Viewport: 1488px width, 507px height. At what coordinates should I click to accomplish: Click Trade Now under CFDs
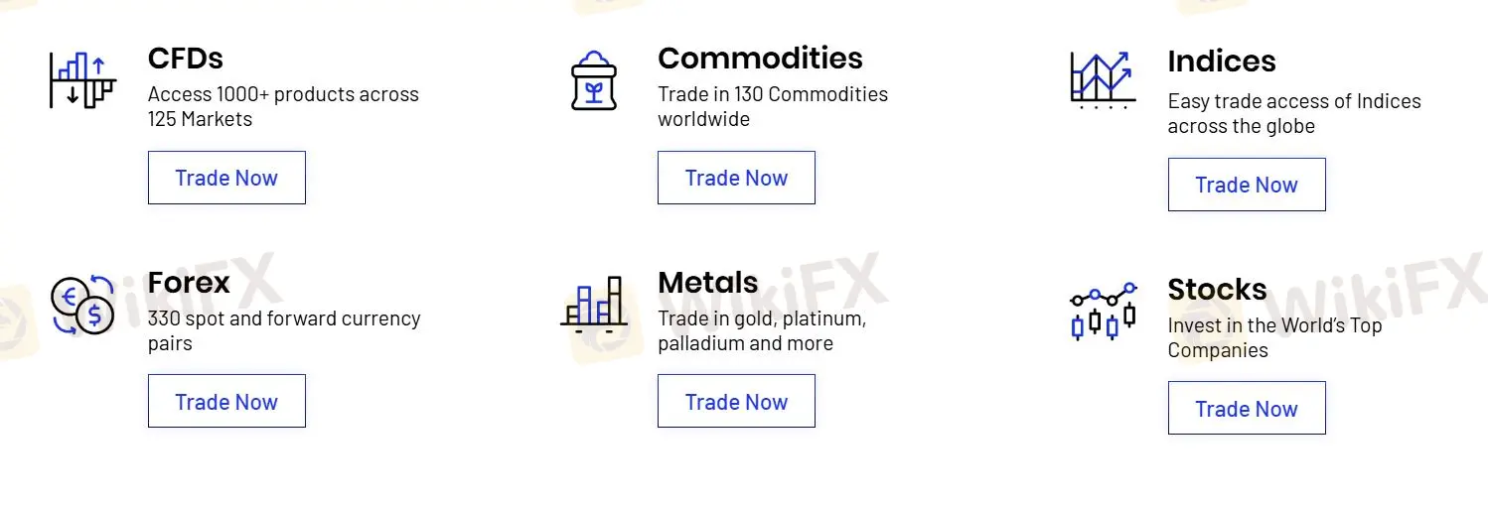[x=226, y=178]
